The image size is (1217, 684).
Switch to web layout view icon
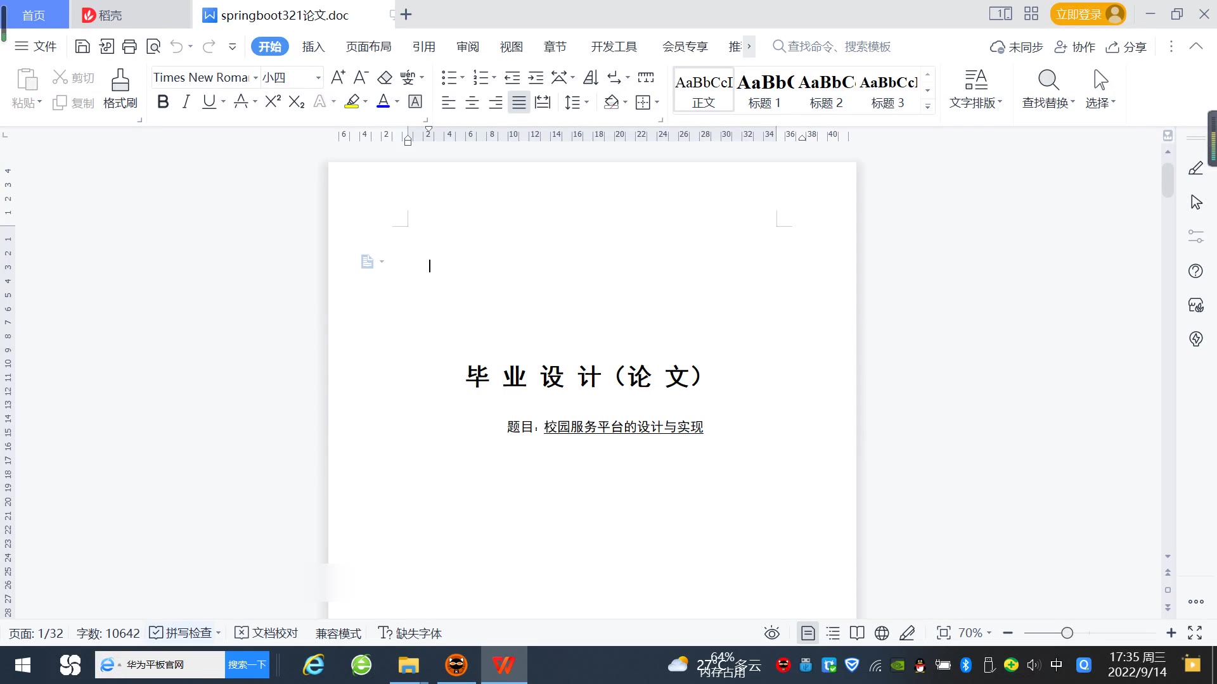coord(882,633)
